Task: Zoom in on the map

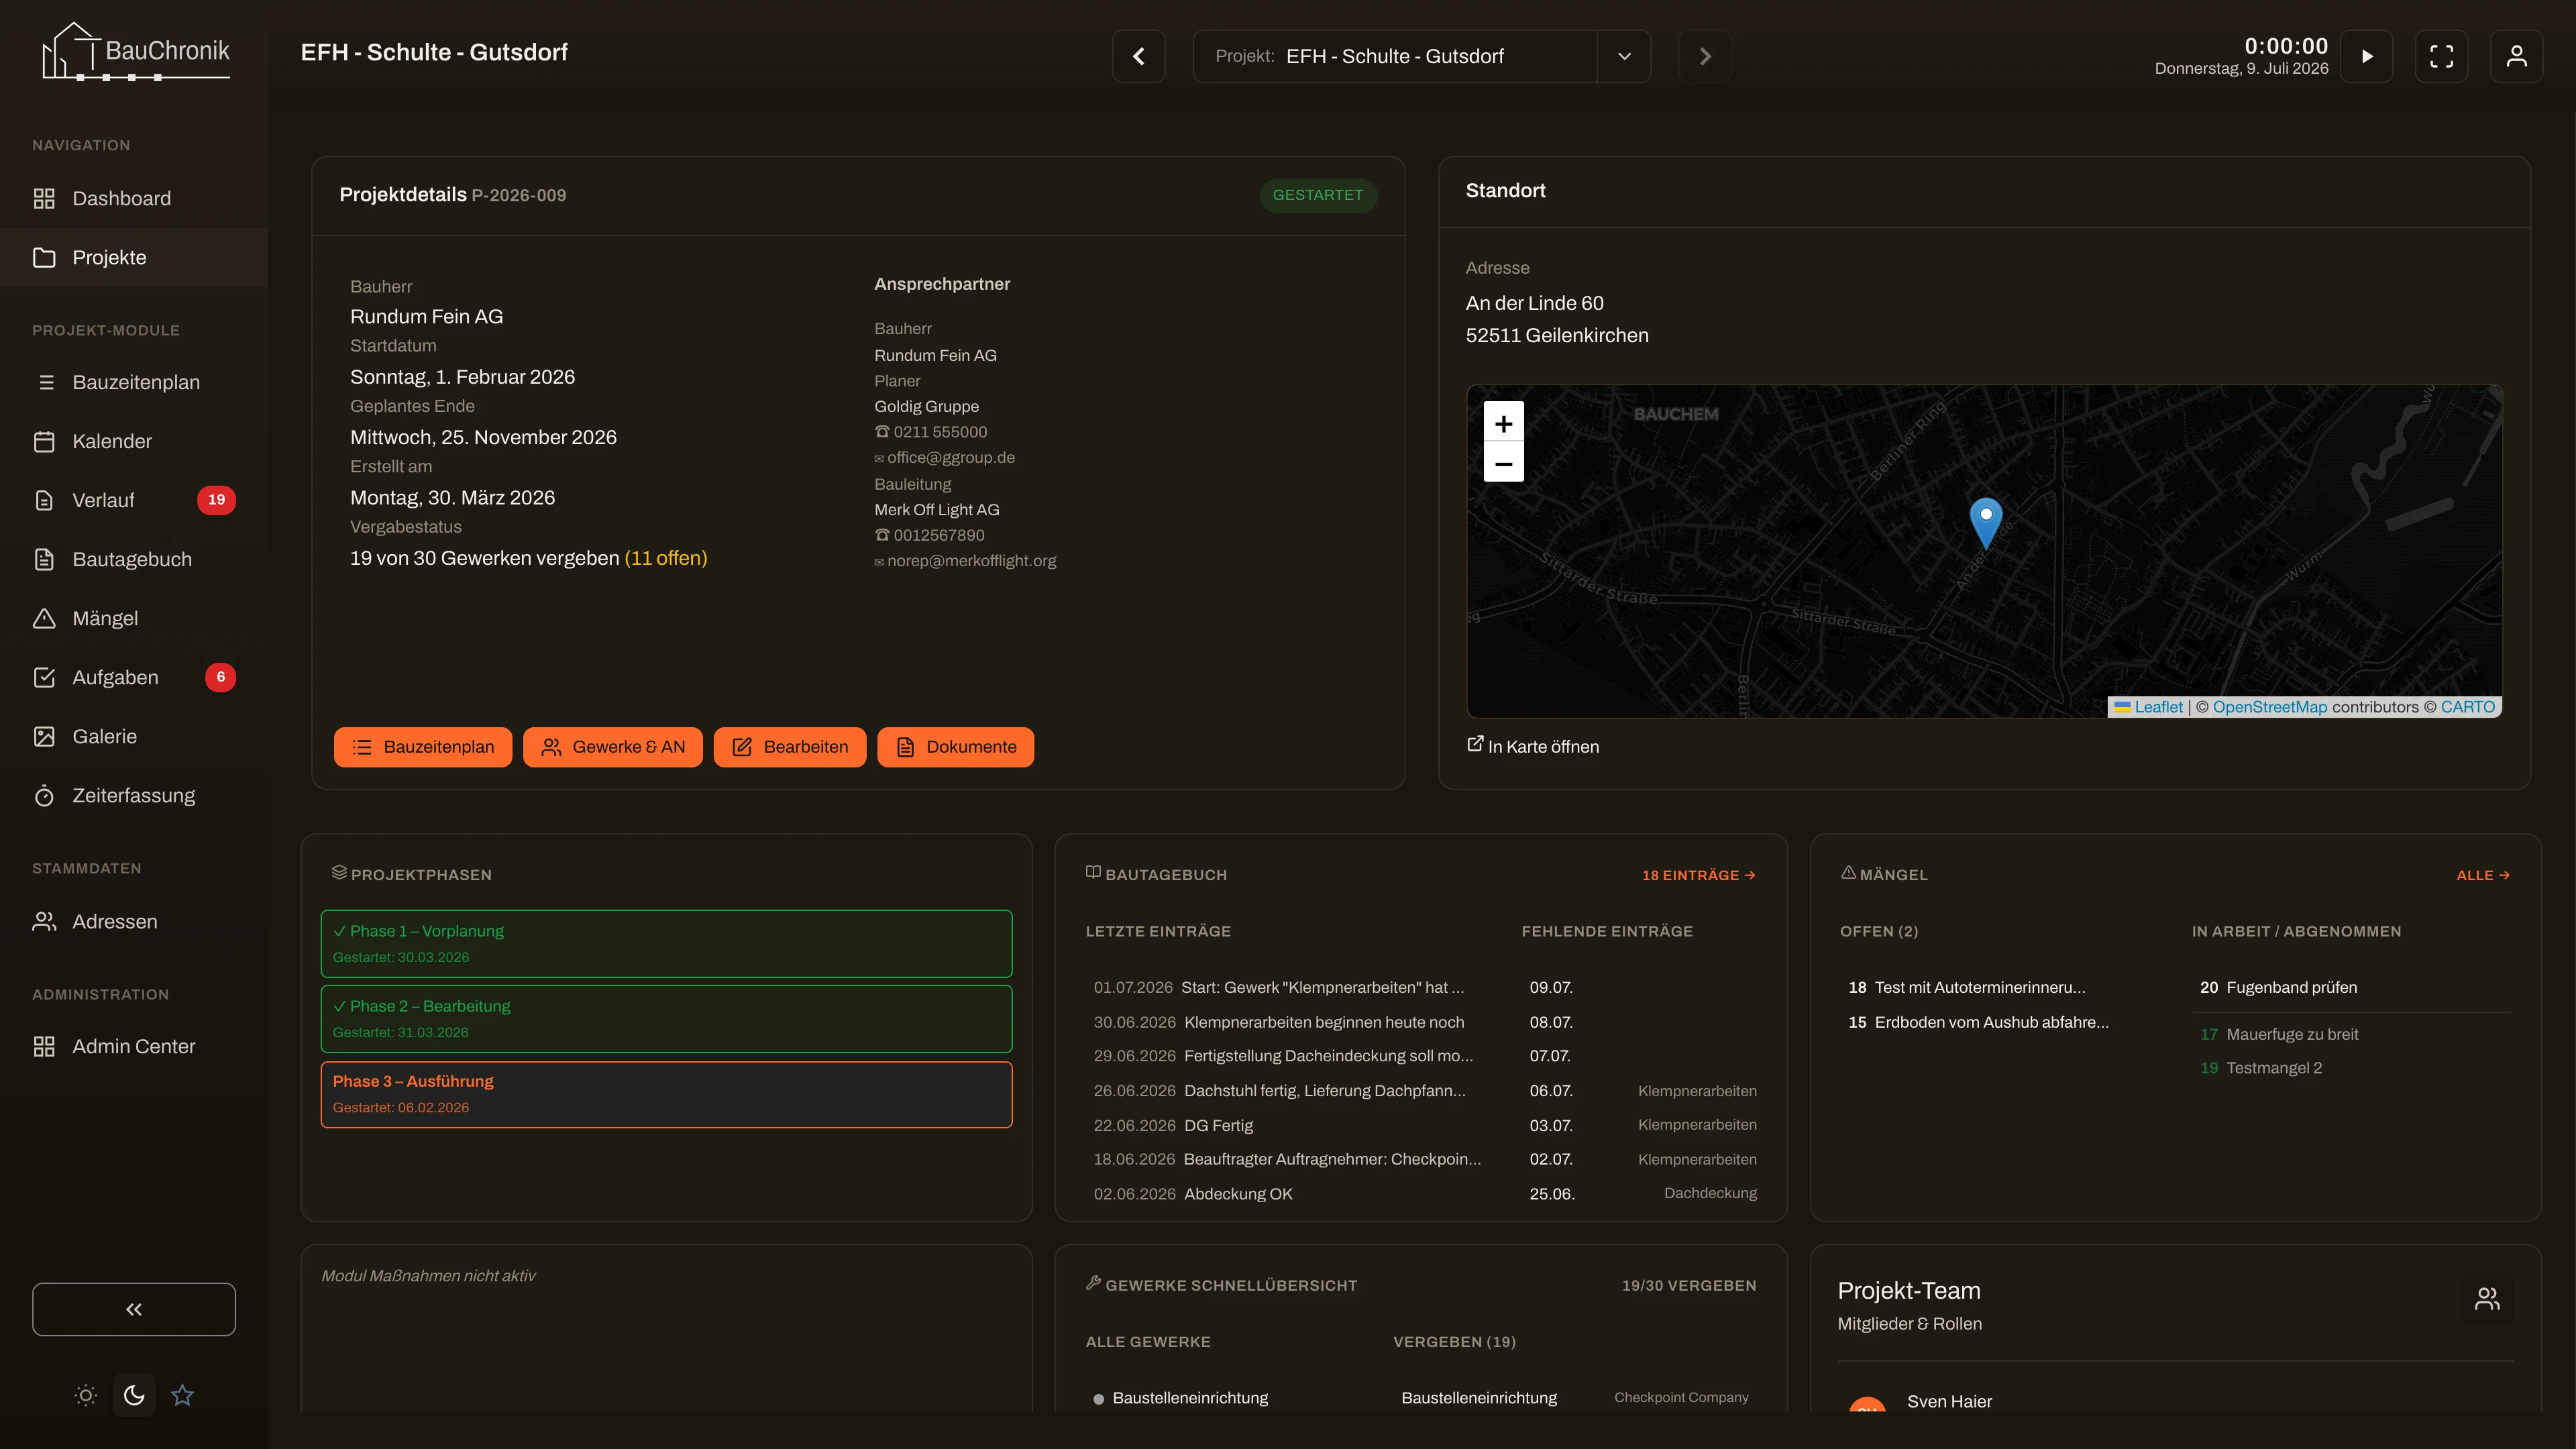Action: tap(1503, 423)
